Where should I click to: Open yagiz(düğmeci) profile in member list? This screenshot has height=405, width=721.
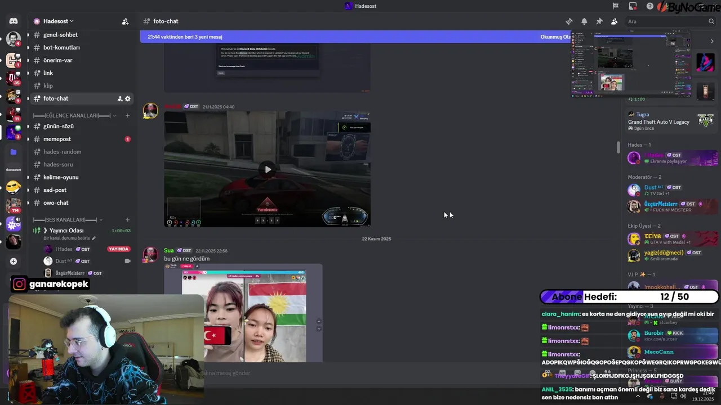click(x=671, y=255)
